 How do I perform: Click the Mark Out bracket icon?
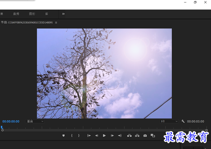79,136
